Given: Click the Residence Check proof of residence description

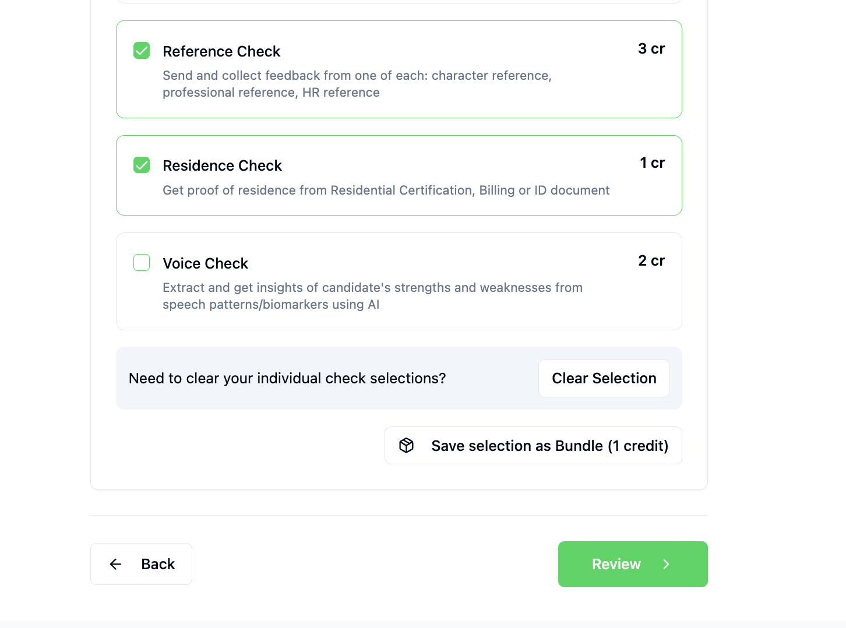Looking at the screenshot, I should tap(386, 190).
